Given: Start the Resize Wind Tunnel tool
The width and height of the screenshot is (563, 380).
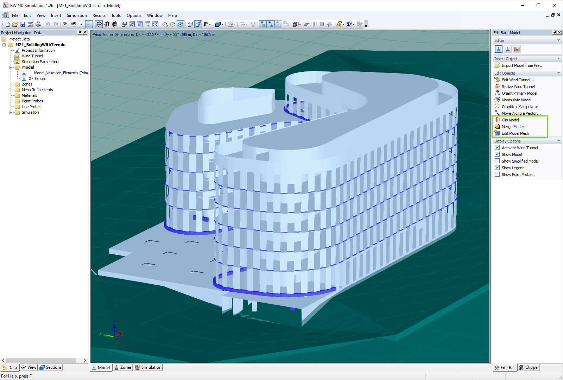Looking at the screenshot, I should pos(518,86).
